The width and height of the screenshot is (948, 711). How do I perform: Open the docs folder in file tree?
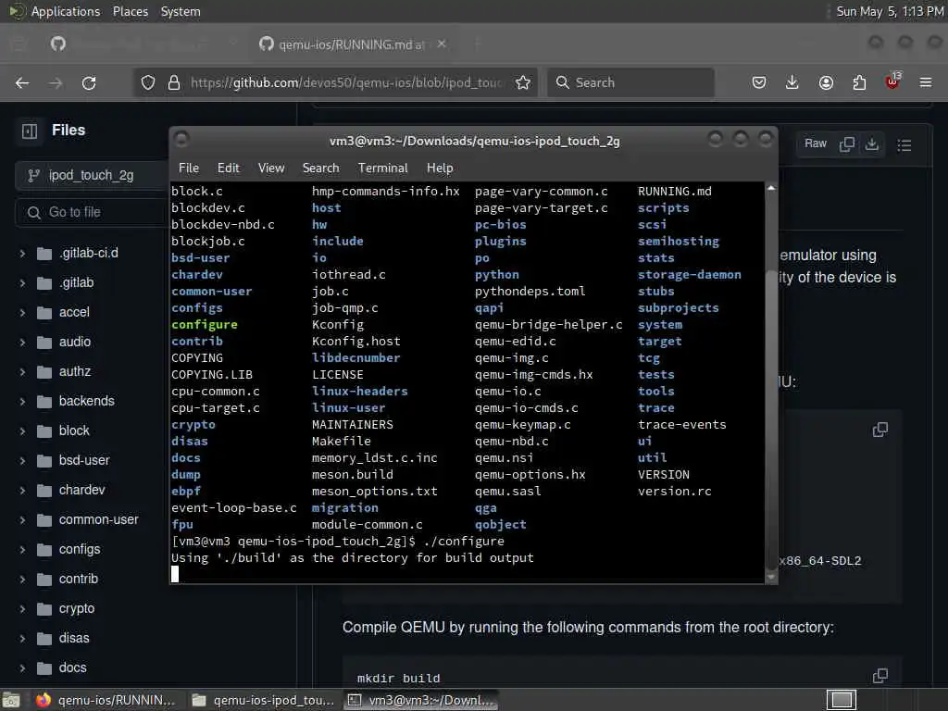click(x=72, y=668)
